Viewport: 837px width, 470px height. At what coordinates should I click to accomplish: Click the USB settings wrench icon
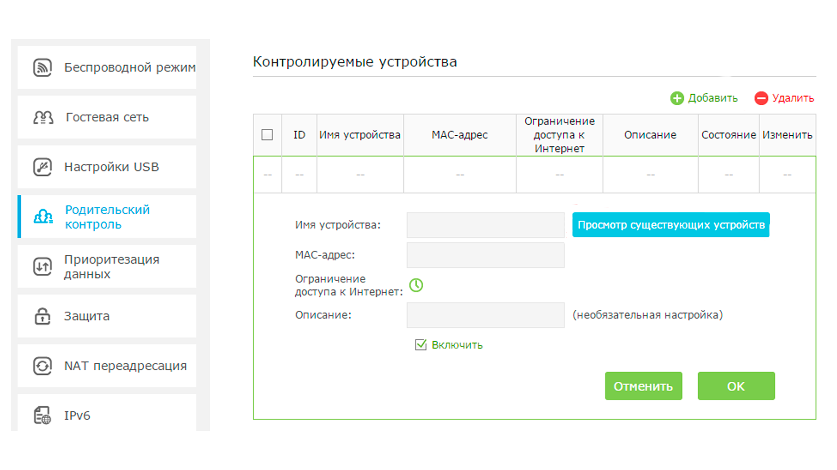42,167
